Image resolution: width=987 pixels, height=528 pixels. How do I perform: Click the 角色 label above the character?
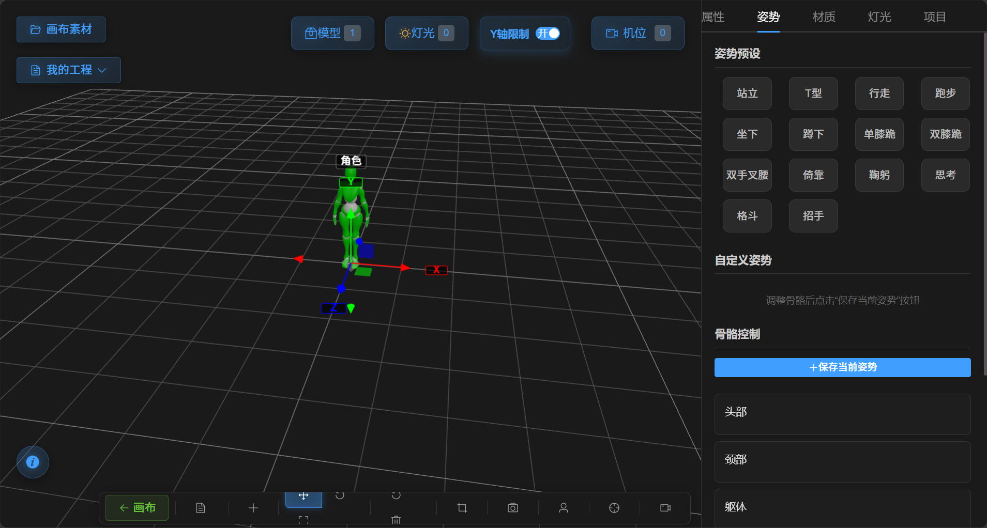coord(351,161)
